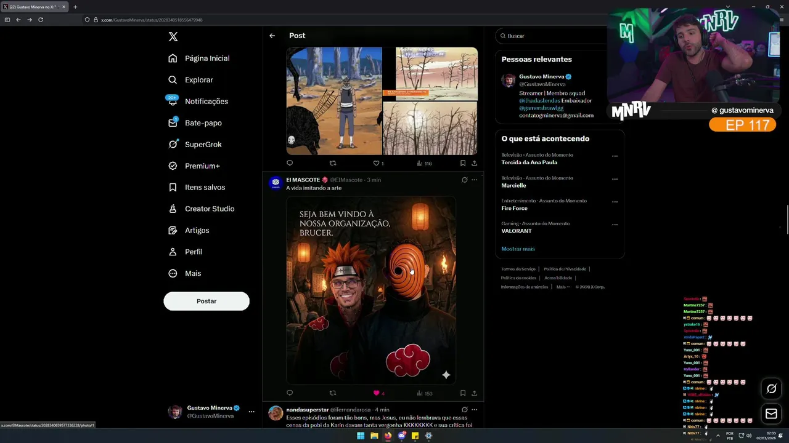Click the Buscar search field
The height and width of the screenshot is (443, 789).
pos(552,36)
